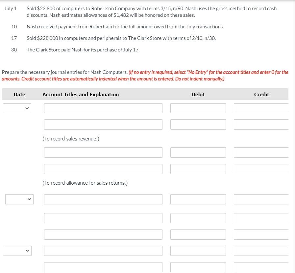The image size is (295, 273).
Task: Click the bottom-most debit field
Action: tap(198, 267)
